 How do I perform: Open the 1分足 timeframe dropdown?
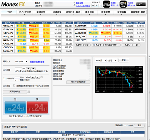112,61
